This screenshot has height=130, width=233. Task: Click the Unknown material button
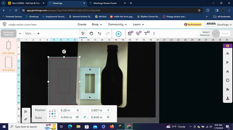click(8, 34)
